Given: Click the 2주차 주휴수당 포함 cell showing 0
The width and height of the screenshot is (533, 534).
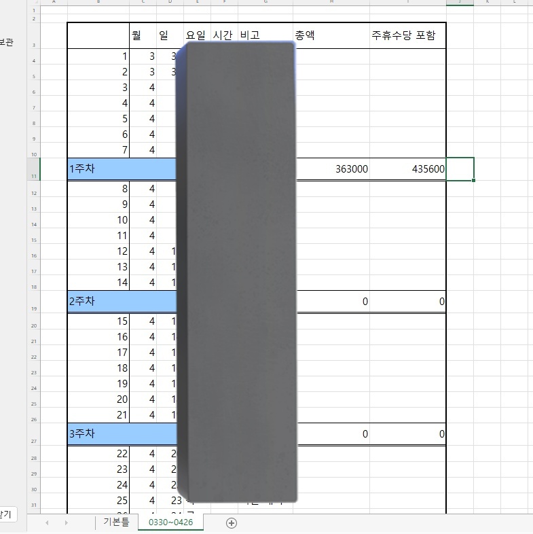Looking at the screenshot, I should (408, 302).
